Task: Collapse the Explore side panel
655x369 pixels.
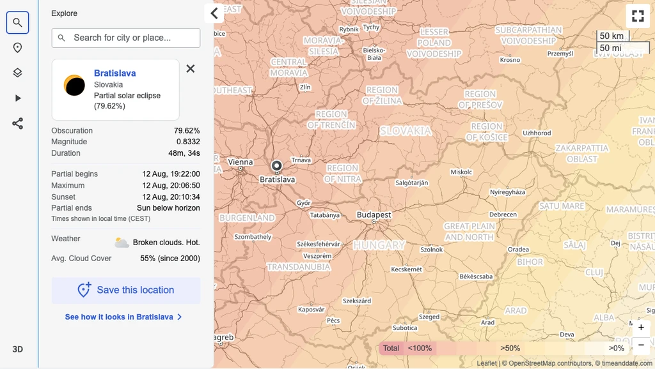Action: pos(214,13)
